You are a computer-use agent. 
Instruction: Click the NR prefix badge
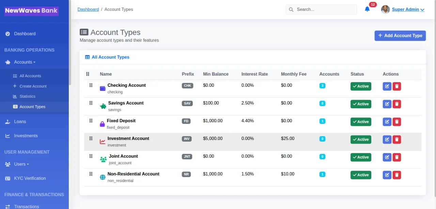186,174
